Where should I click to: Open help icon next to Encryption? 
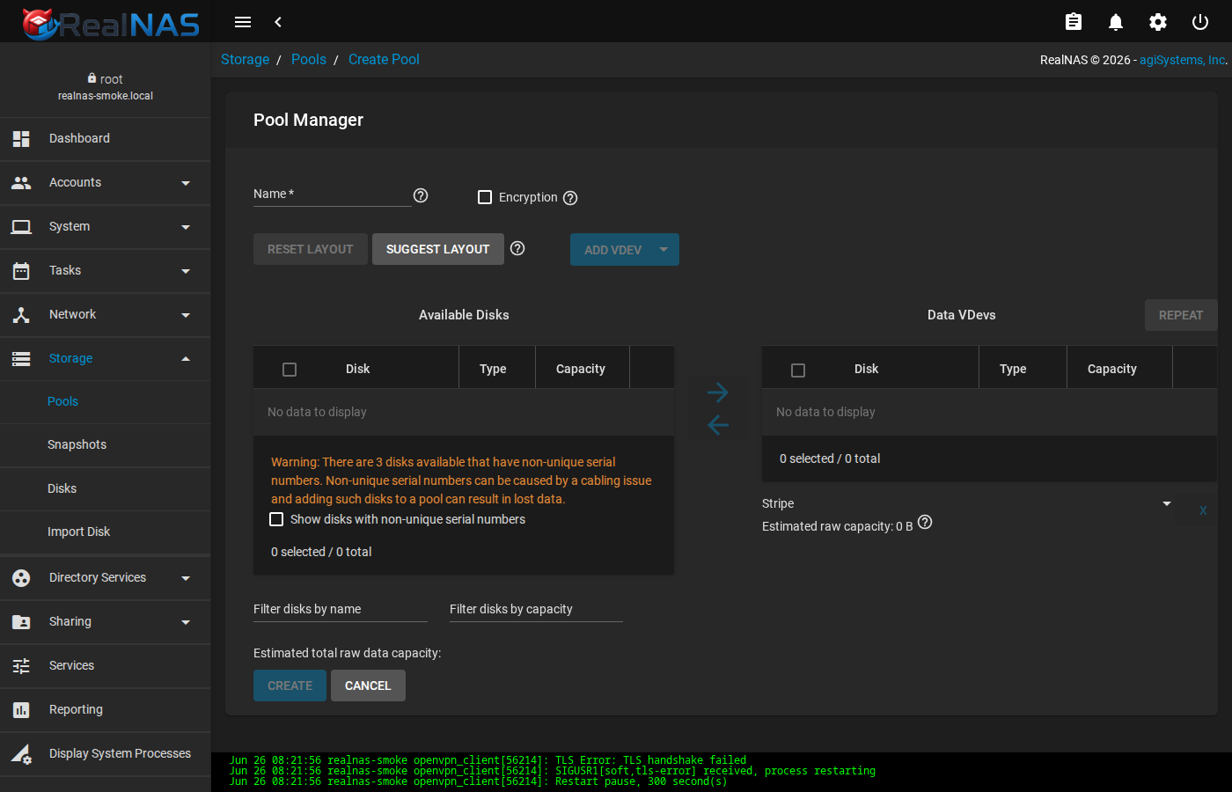[x=570, y=198]
